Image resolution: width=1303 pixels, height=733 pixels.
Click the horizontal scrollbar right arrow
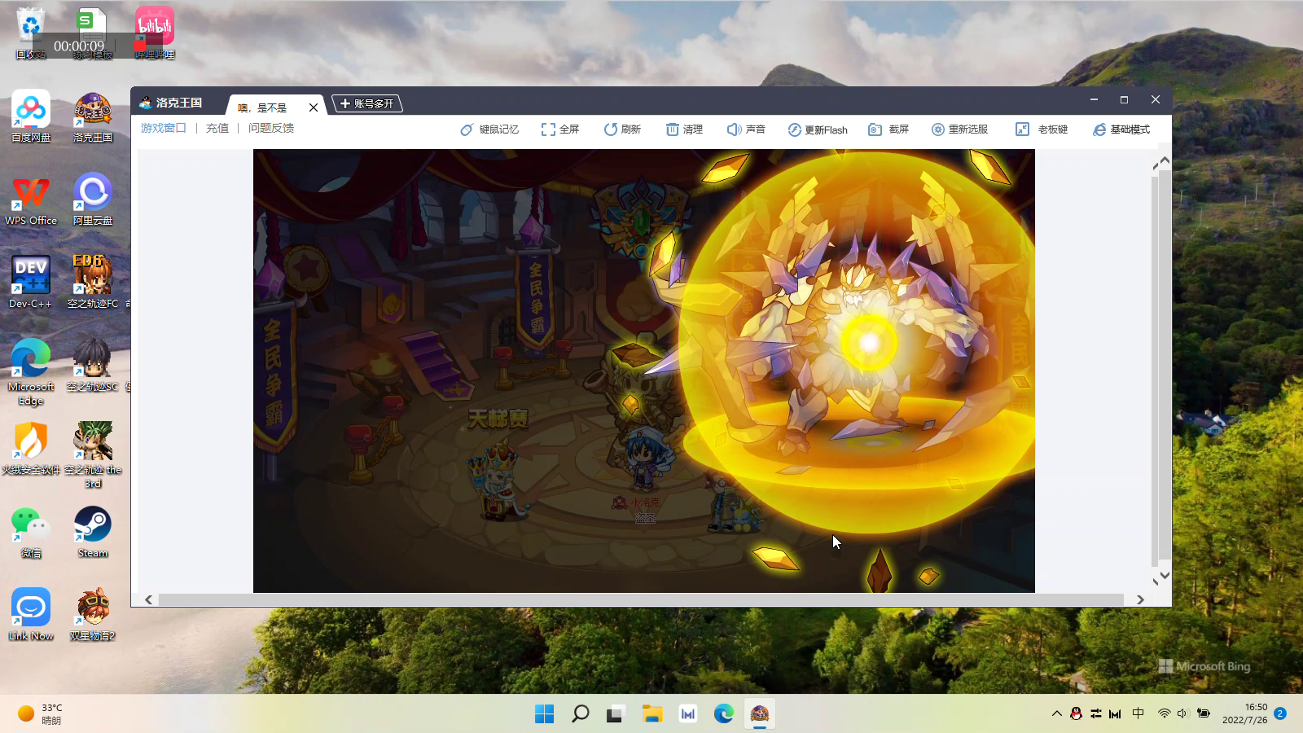coord(1140,599)
